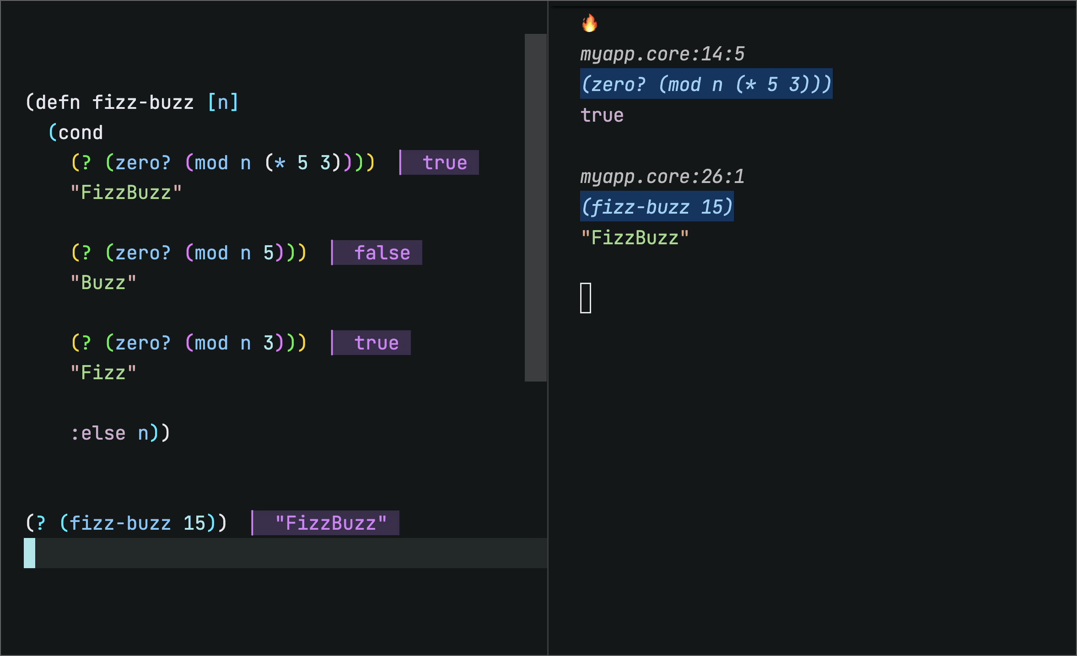Click inline false result beside mod n 5
The height and width of the screenshot is (656, 1077).
click(377, 253)
